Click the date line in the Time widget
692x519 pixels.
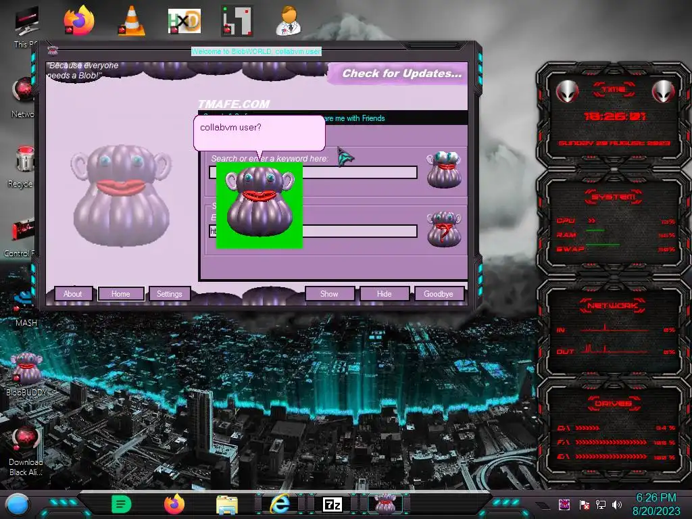614,143
